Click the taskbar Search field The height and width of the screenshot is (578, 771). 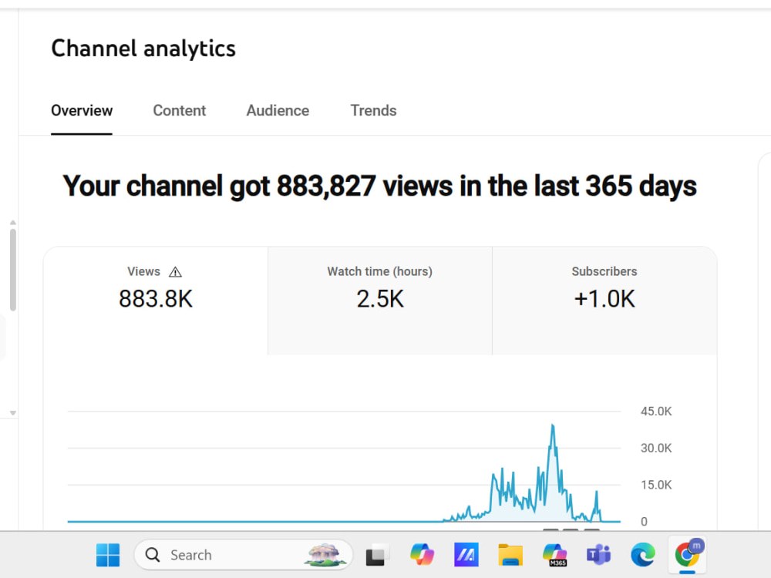tap(244, 555)
